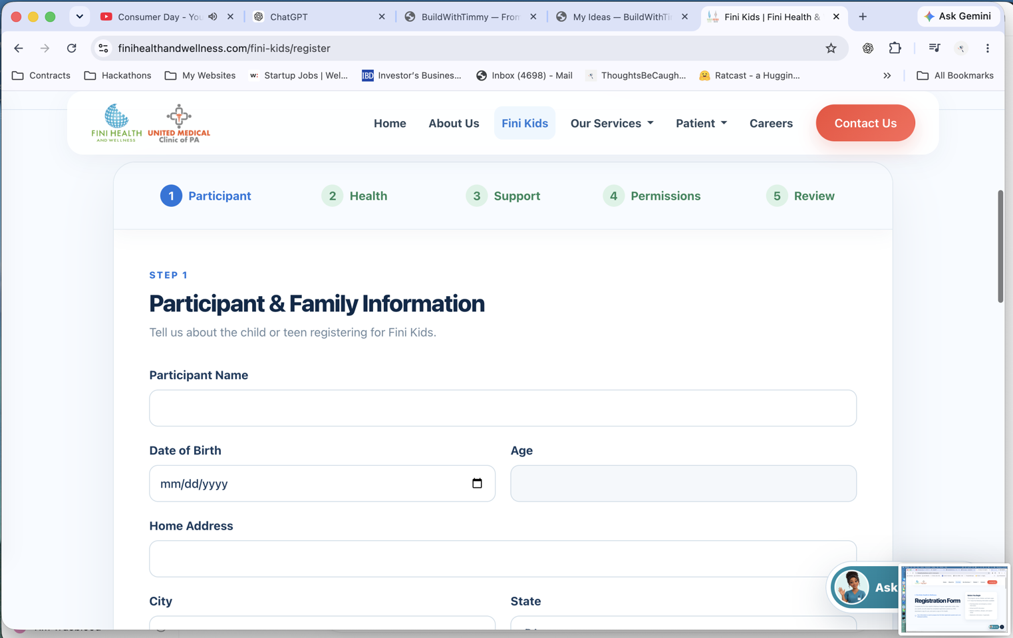Close the ChatGPT tab

point(382,17)
